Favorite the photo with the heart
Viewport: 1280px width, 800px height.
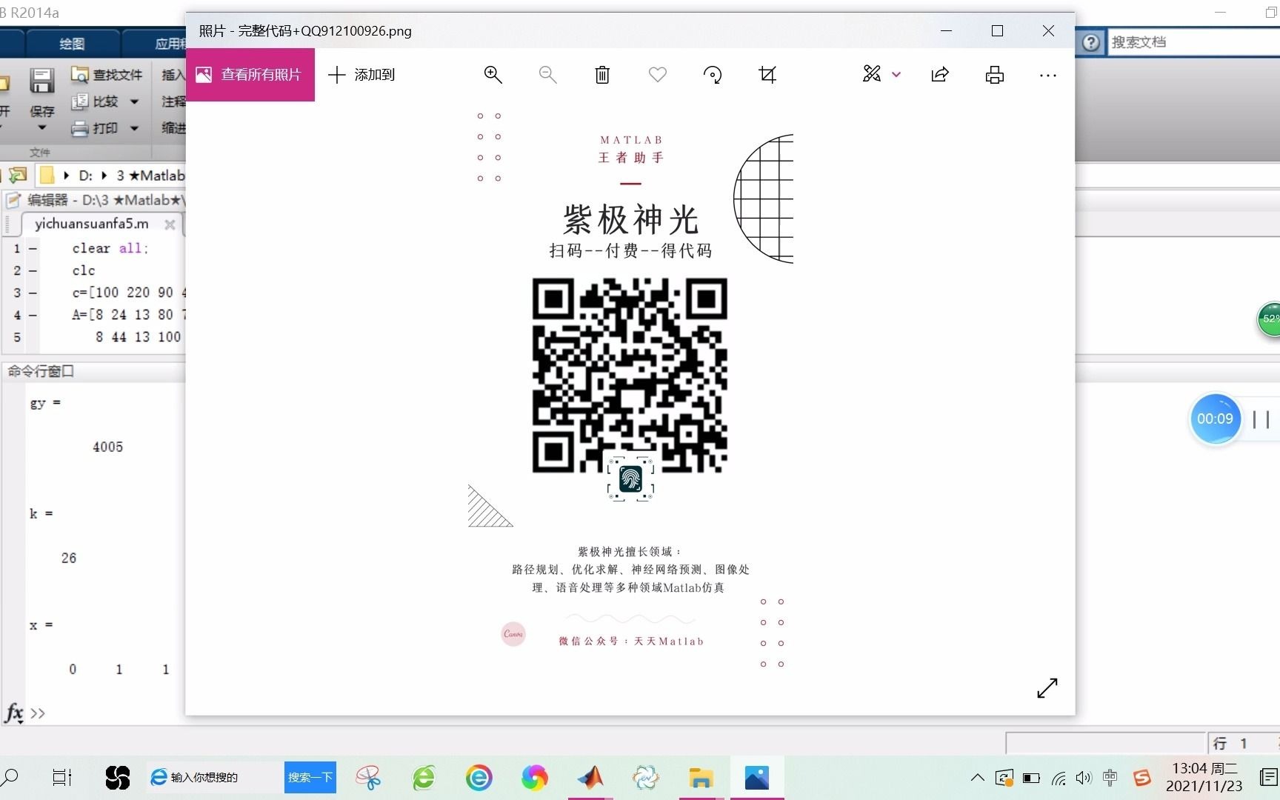coord(656,74)
